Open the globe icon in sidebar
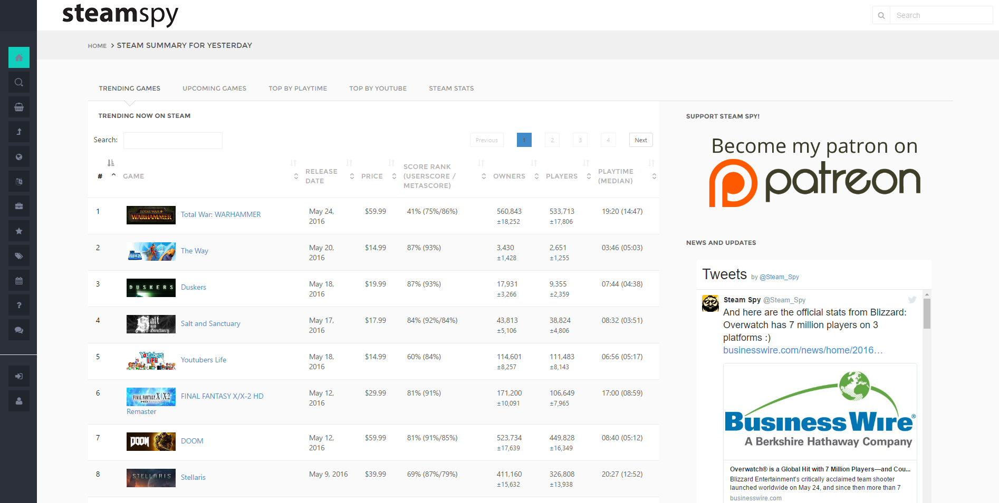 click(19, 156)
